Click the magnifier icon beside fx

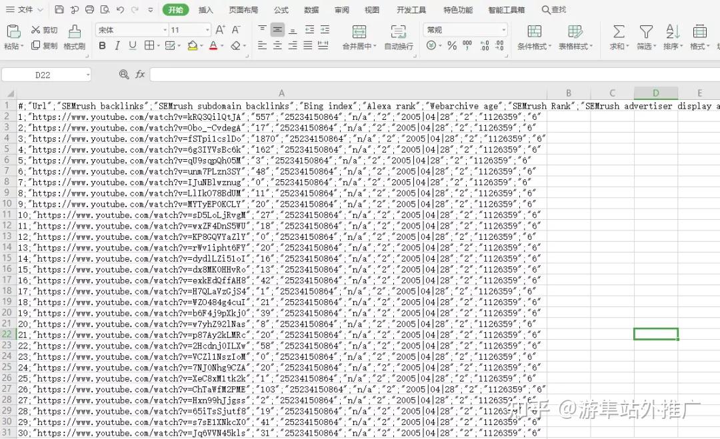pos(124,75)
